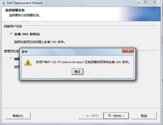Confirm the warning with 确定 button

point(77,71)
